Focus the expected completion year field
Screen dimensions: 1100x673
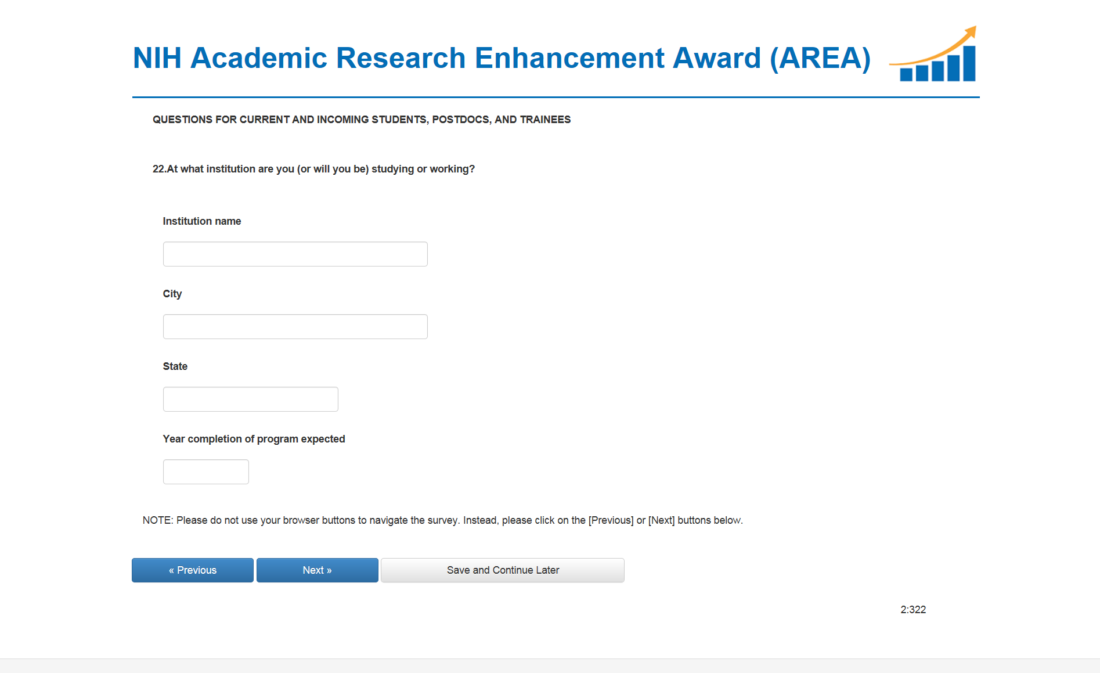pos(205,472)
